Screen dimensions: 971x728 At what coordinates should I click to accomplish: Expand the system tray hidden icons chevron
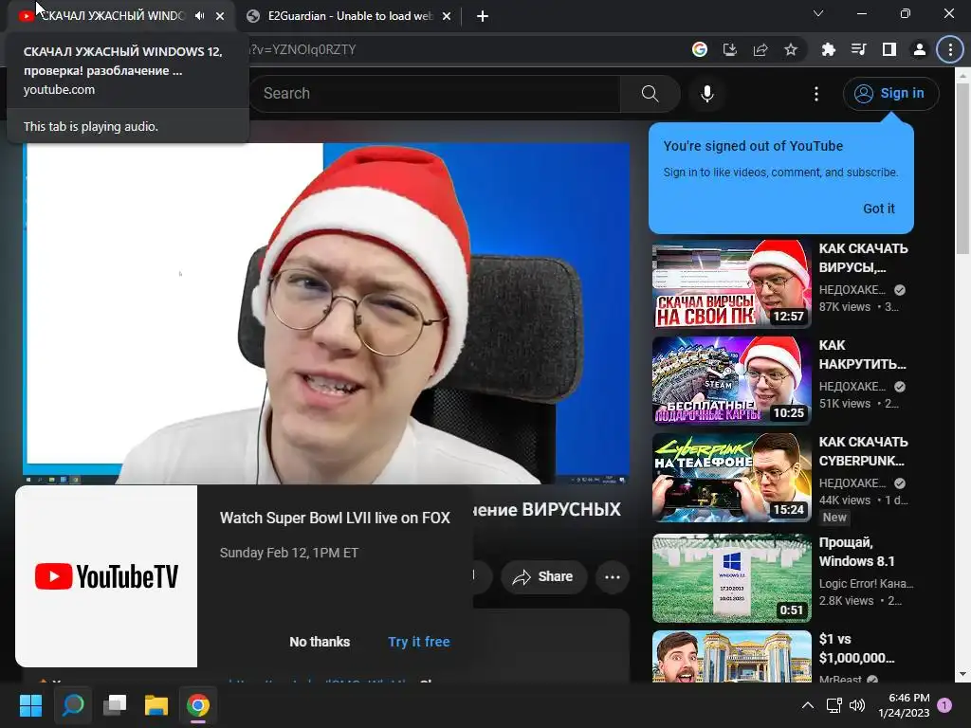coord(808,705)
